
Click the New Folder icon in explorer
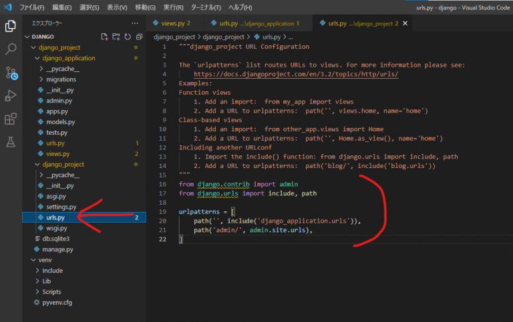(116, 37)
